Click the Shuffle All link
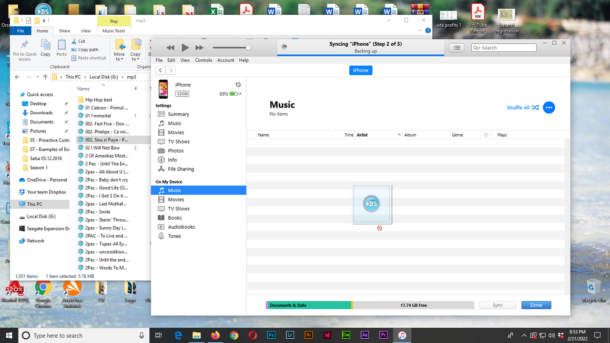The image size is (610, 343). (x=523, y=108)
